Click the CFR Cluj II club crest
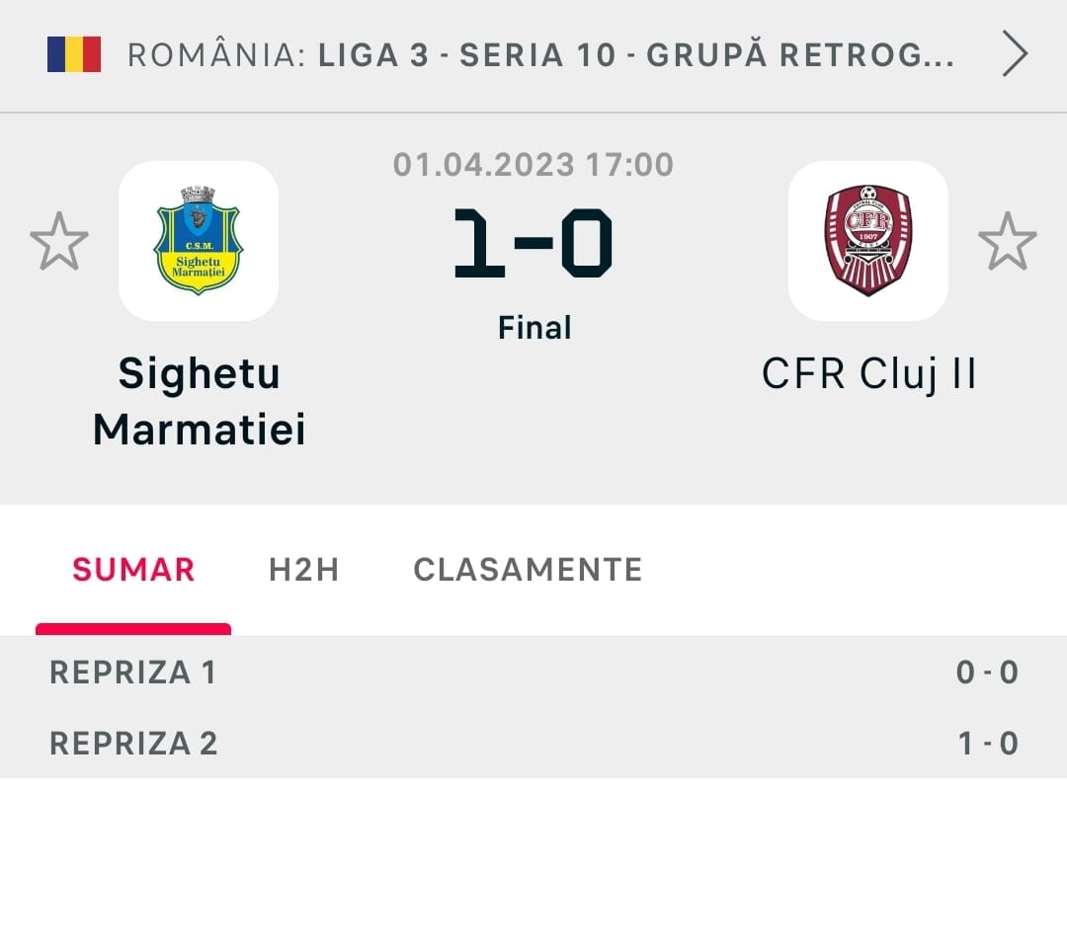1067x951 pixels. (x=867, y=241)
